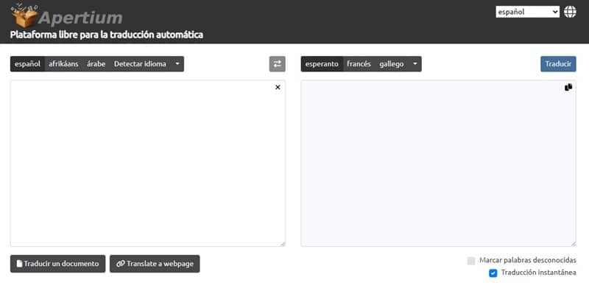
Task: Click the Apertium box logo
Action: tap(24, 15)
